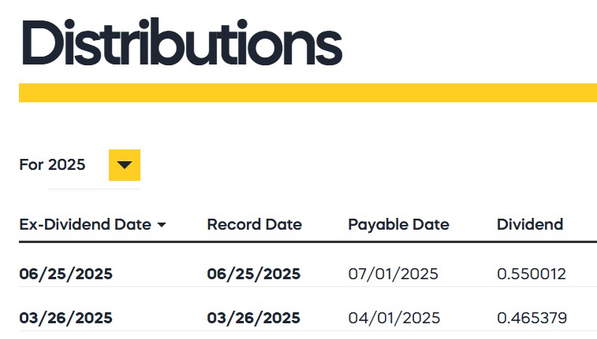
Task: Click the 0.465379 dividend value
Action: [x=532, y=318]
